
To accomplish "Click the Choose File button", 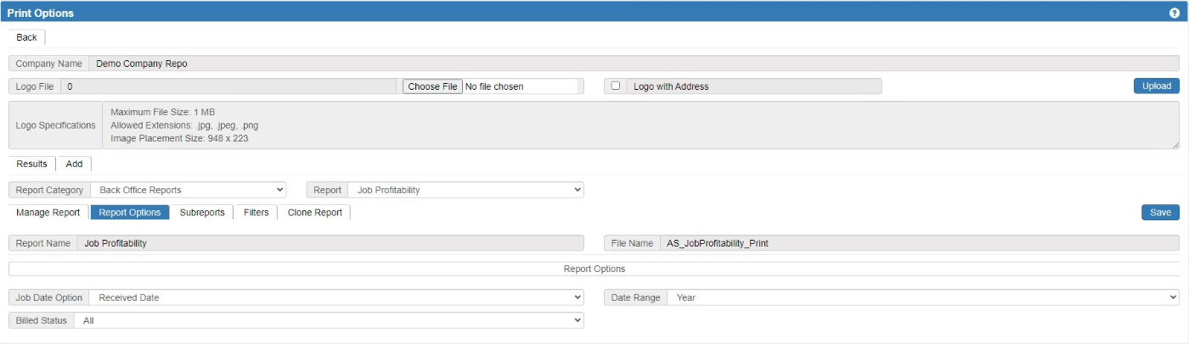I will (432, 86).
